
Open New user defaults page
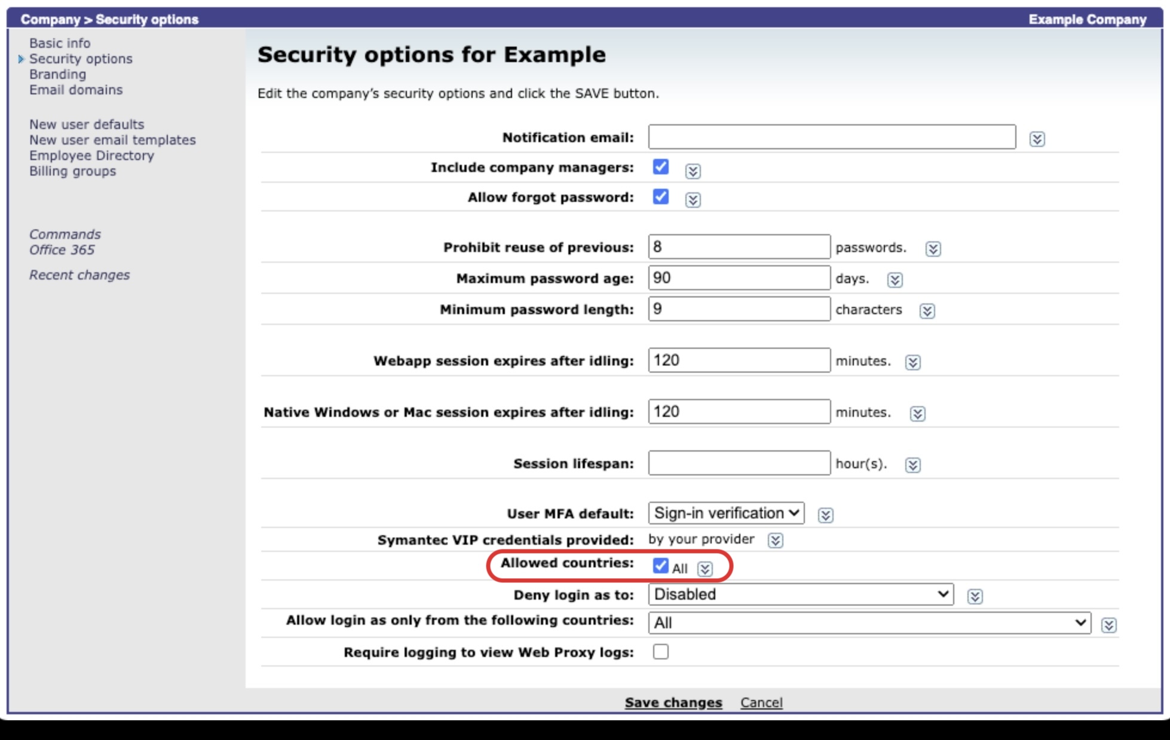click(87, 124)
